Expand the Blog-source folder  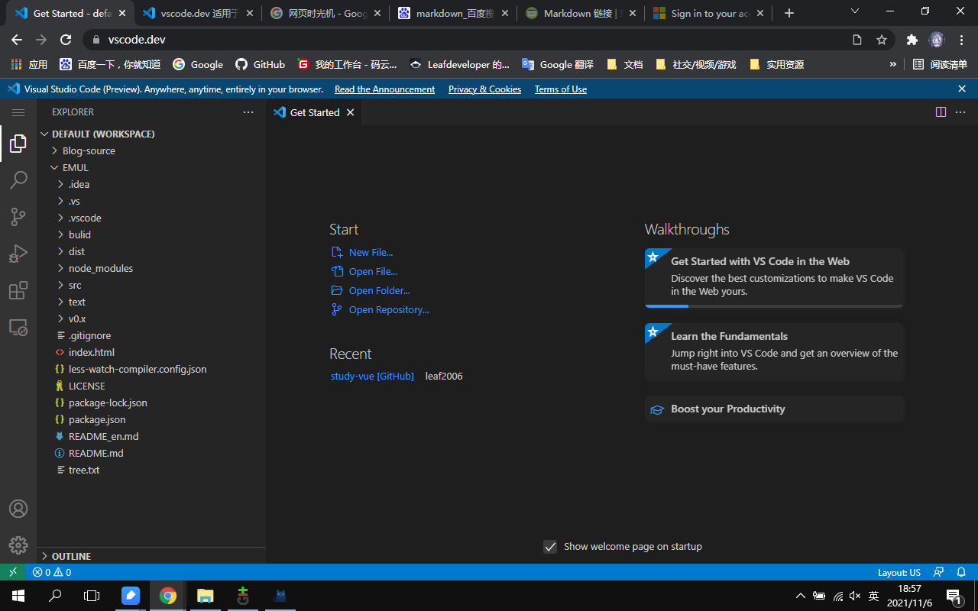tap(88, 151)
